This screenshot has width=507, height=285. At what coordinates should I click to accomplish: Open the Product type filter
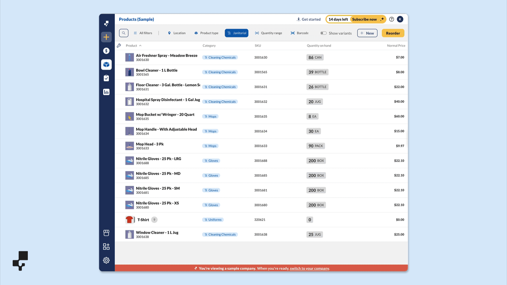coord(206,33)
